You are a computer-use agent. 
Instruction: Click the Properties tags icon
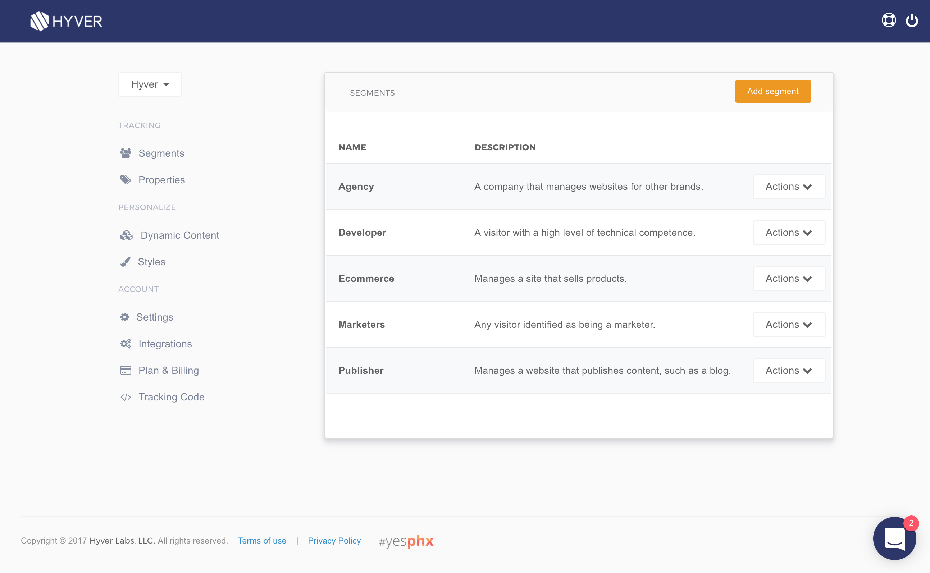click(126, 180)
